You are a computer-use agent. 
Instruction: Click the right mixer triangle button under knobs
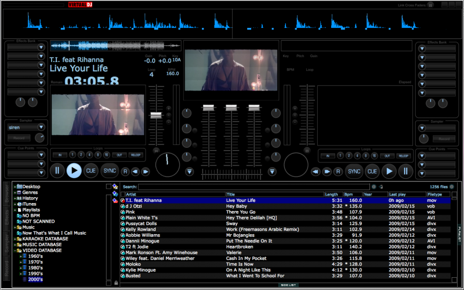(x=272, y=172)
